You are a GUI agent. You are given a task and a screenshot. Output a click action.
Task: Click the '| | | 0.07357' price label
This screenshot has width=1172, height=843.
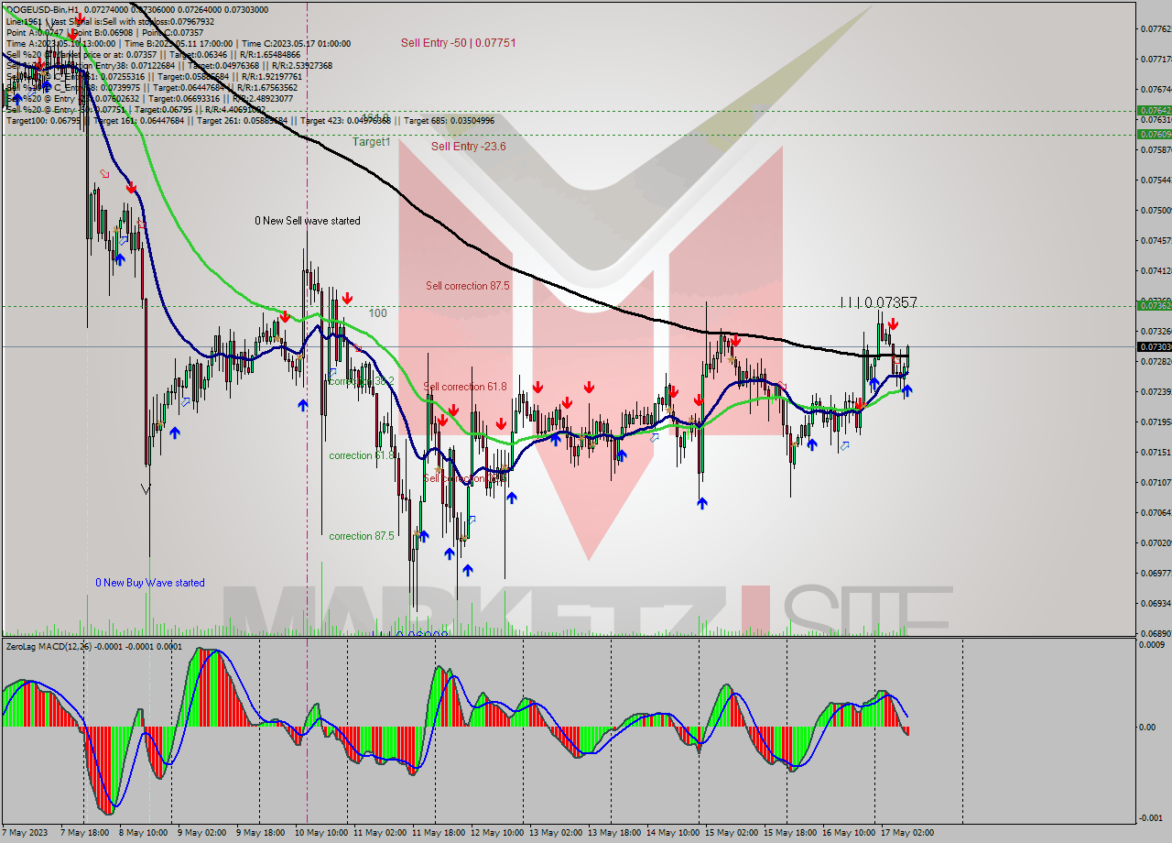click(879, 301)
